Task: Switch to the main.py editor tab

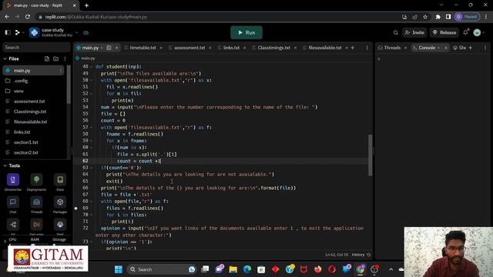Action: [90, 48]
